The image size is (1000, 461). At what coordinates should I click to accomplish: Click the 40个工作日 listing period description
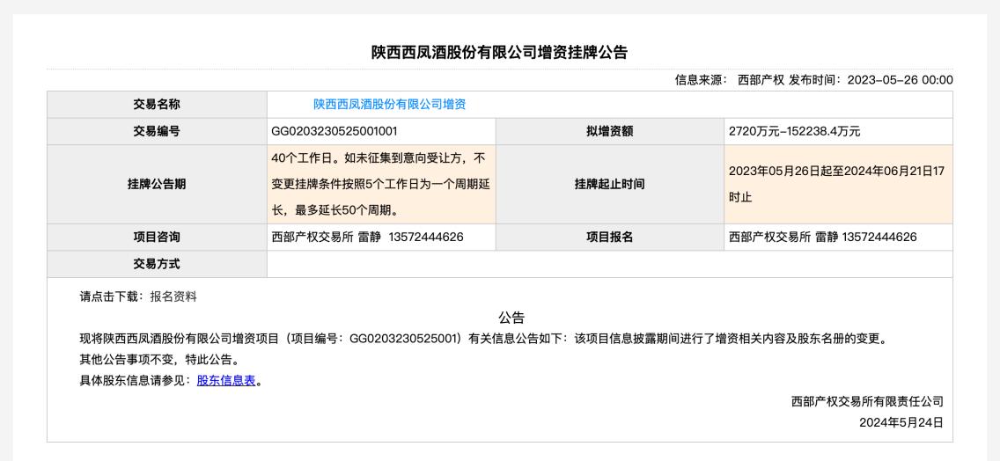point(381,184)
